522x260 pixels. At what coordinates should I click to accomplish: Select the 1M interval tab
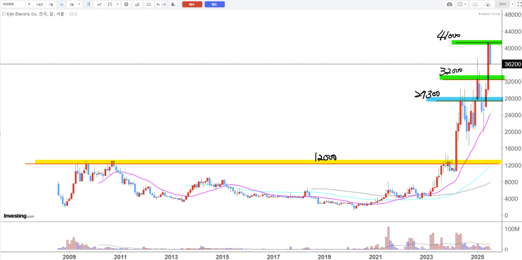tap(61, 4)
